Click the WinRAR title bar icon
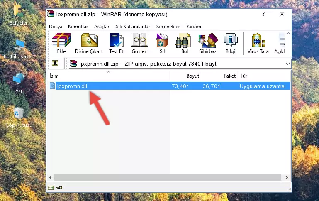The width and height of the screenshot is (319, 201). [x=51, y=14]
